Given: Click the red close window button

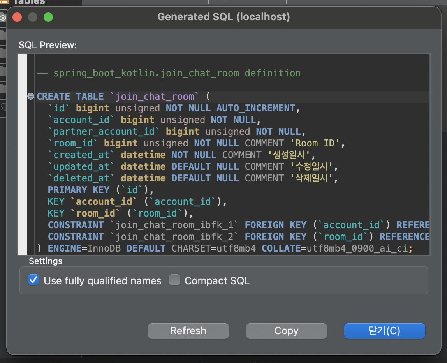Looking at the screenshot, I should (x=18, y=17).
